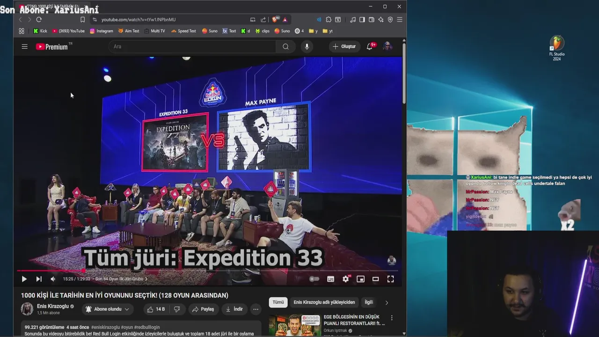Click the search magnifier button
Screen dimensions: 599x337
click(x=285, y=46)
